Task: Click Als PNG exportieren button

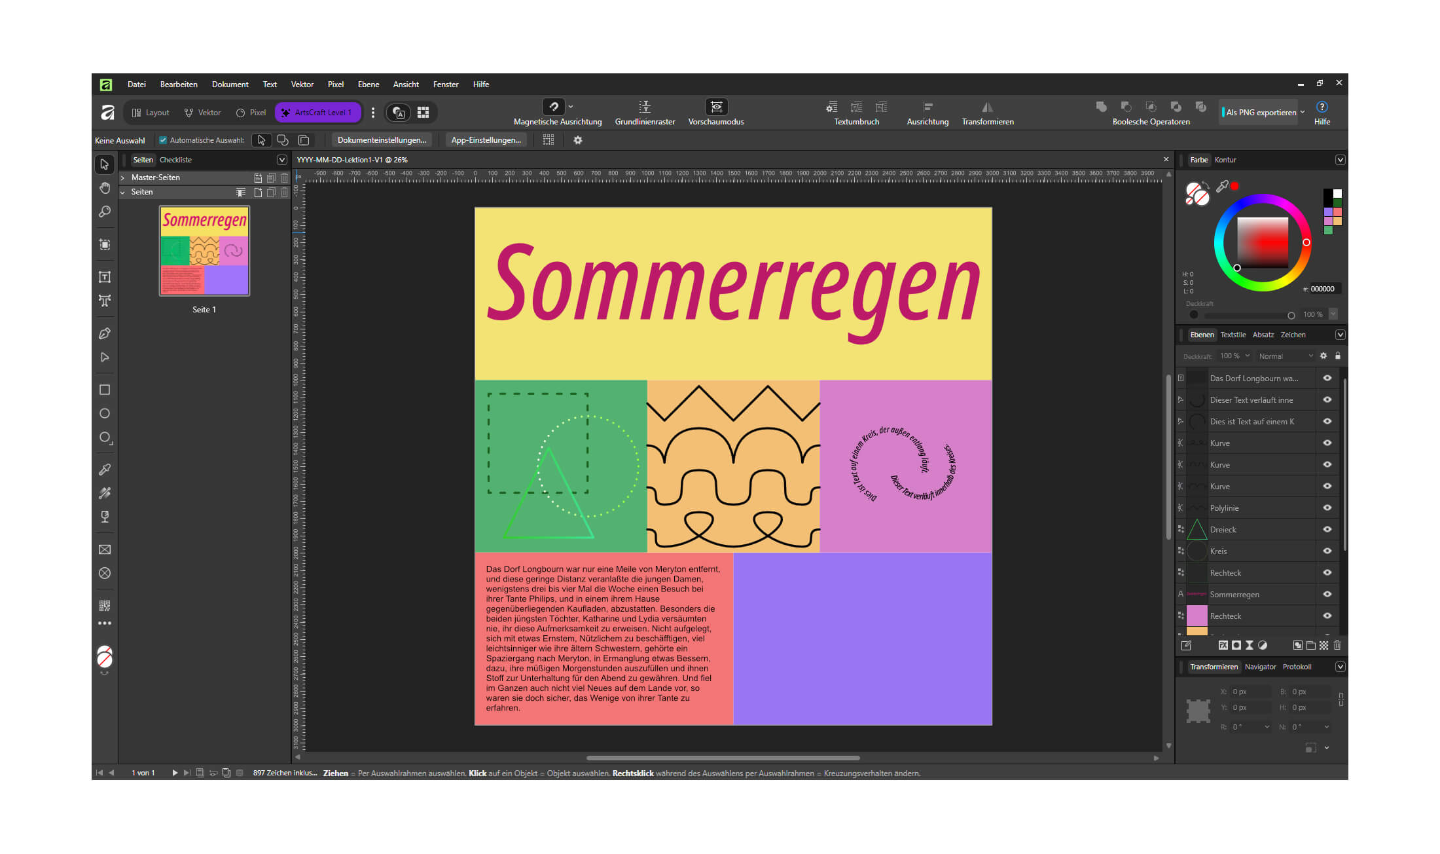Action: click(x=1260, y=112)
